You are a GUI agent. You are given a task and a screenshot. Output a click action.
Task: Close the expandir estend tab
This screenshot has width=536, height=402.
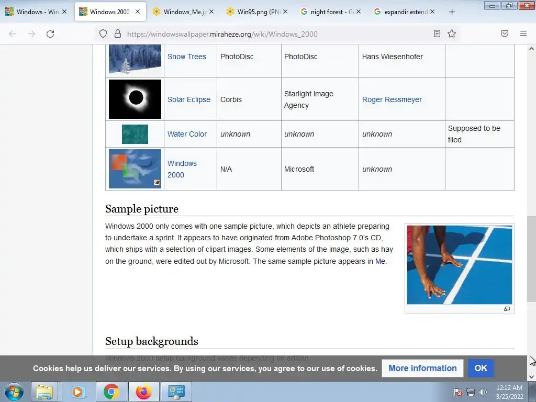[x=432, y=12]
